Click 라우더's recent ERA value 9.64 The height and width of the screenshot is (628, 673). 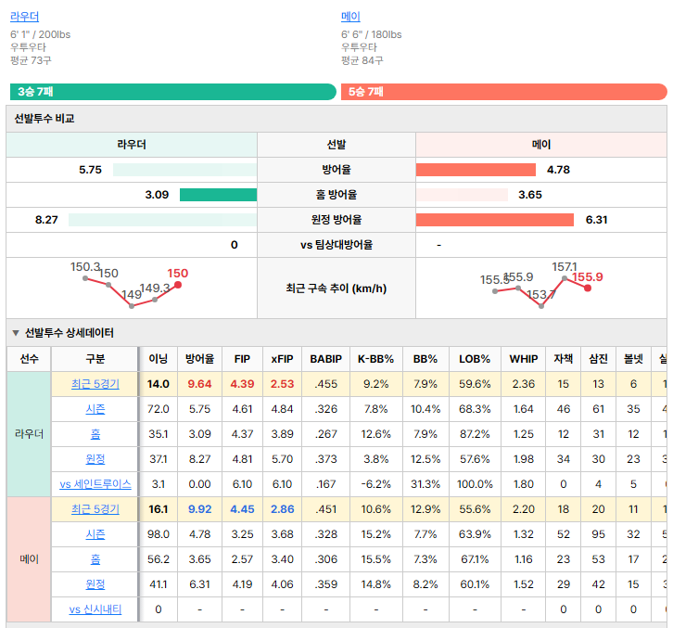199,384
